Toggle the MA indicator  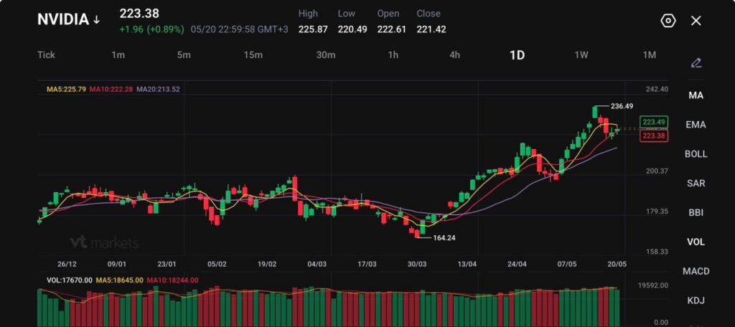point(696,95)
